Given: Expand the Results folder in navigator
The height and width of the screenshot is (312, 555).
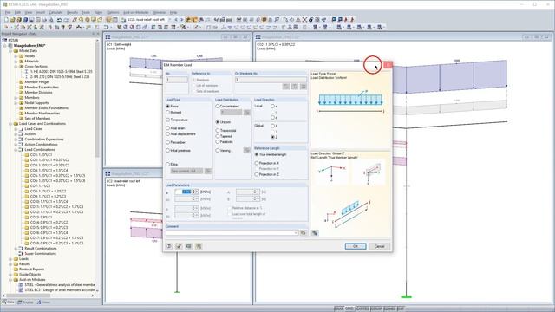Looking at the screenshot, I should tap(10, 264).
